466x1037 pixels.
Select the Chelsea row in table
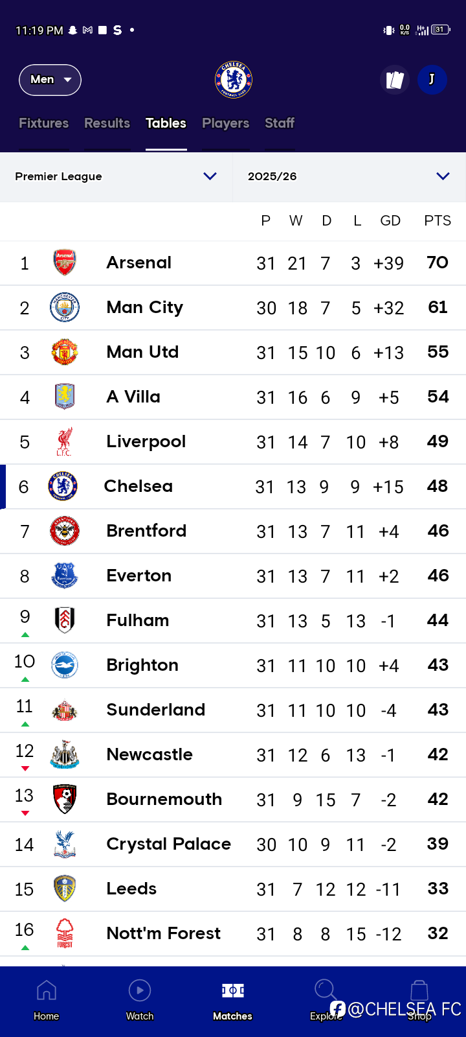click(233, 486)
